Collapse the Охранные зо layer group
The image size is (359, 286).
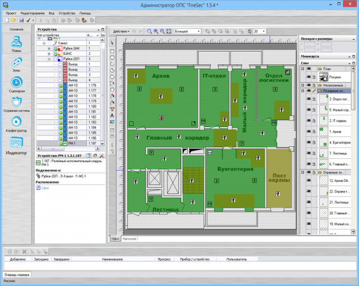pos(303,172)
